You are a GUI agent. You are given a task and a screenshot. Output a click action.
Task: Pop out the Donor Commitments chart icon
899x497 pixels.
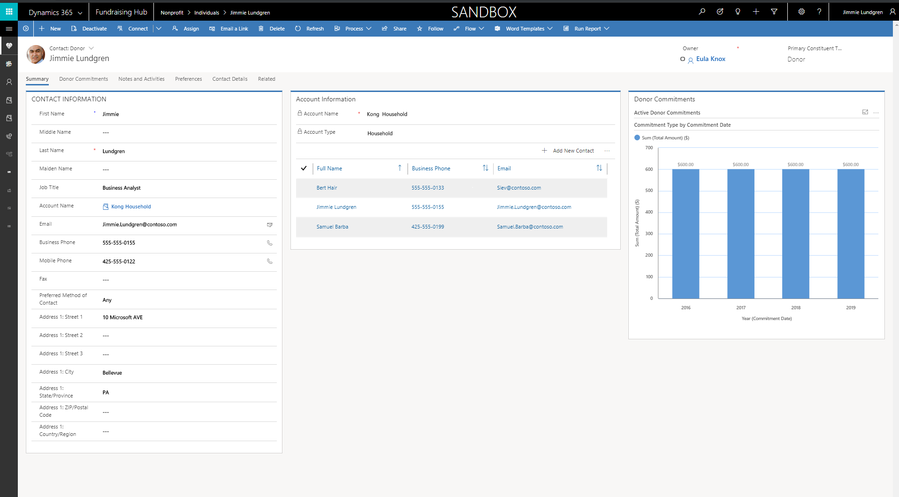click(865, 112)
